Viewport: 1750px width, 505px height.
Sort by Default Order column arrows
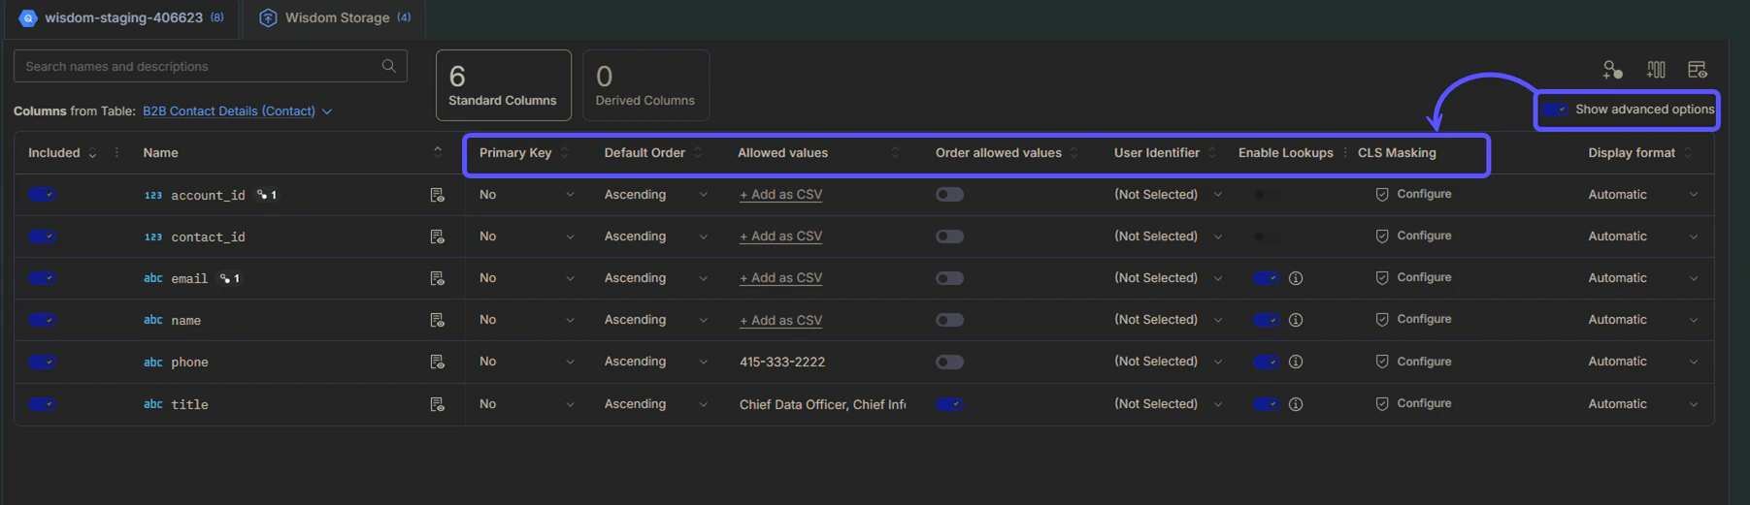click(x=697, y=152)
